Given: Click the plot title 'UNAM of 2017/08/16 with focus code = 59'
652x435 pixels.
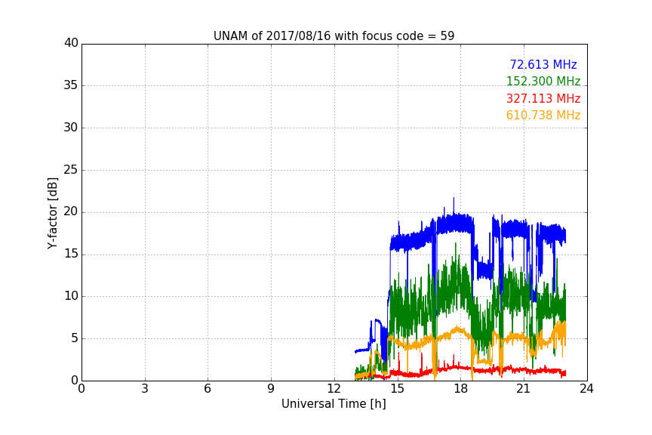Looking at the screenshot, I should 334,36.
